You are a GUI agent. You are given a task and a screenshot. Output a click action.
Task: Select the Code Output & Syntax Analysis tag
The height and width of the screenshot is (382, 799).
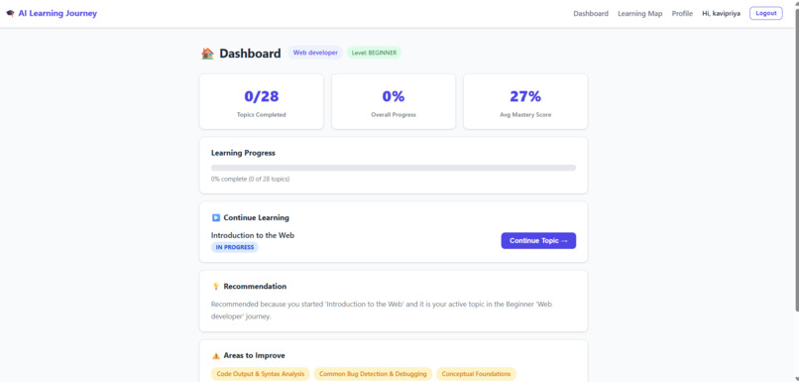point(261,374)
